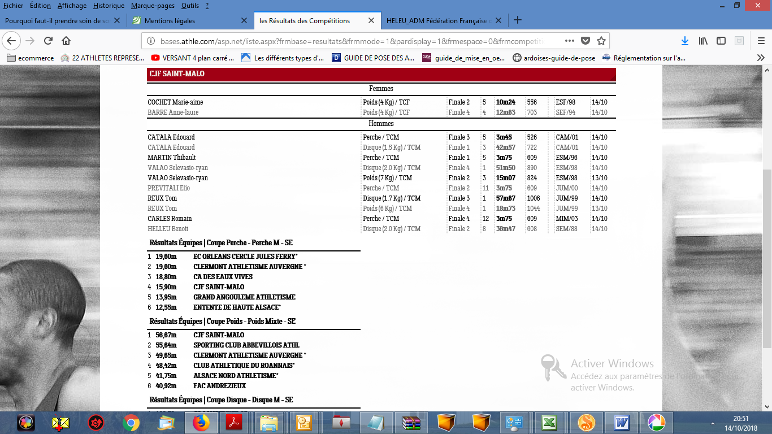
Task: Click 'FAC ANDREZIEUX' team row
Action: (219, 386)
